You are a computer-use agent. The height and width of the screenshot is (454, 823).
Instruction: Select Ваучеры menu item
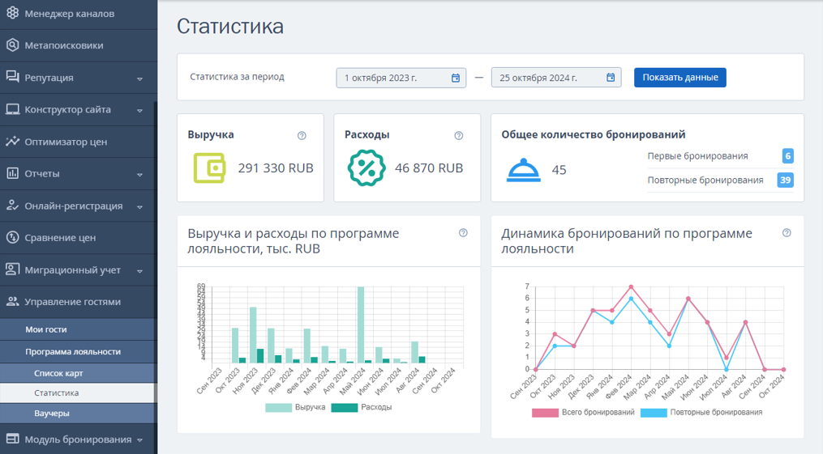coord(78,414)
